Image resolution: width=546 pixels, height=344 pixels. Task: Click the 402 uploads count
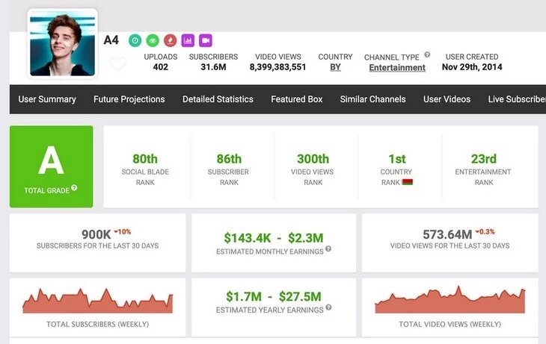click(161, 67)
